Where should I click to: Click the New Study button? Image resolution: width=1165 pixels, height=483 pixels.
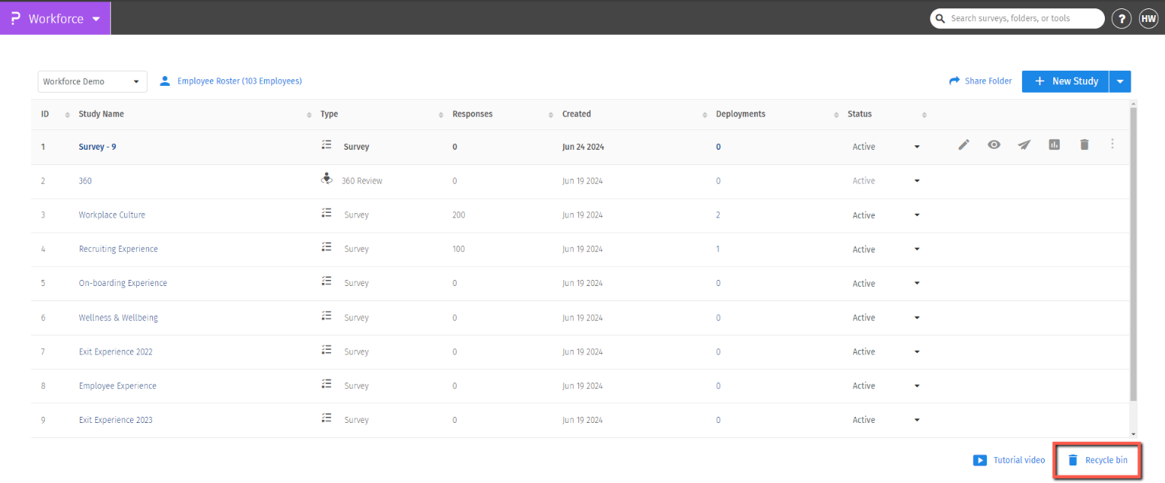(1065, 81)
